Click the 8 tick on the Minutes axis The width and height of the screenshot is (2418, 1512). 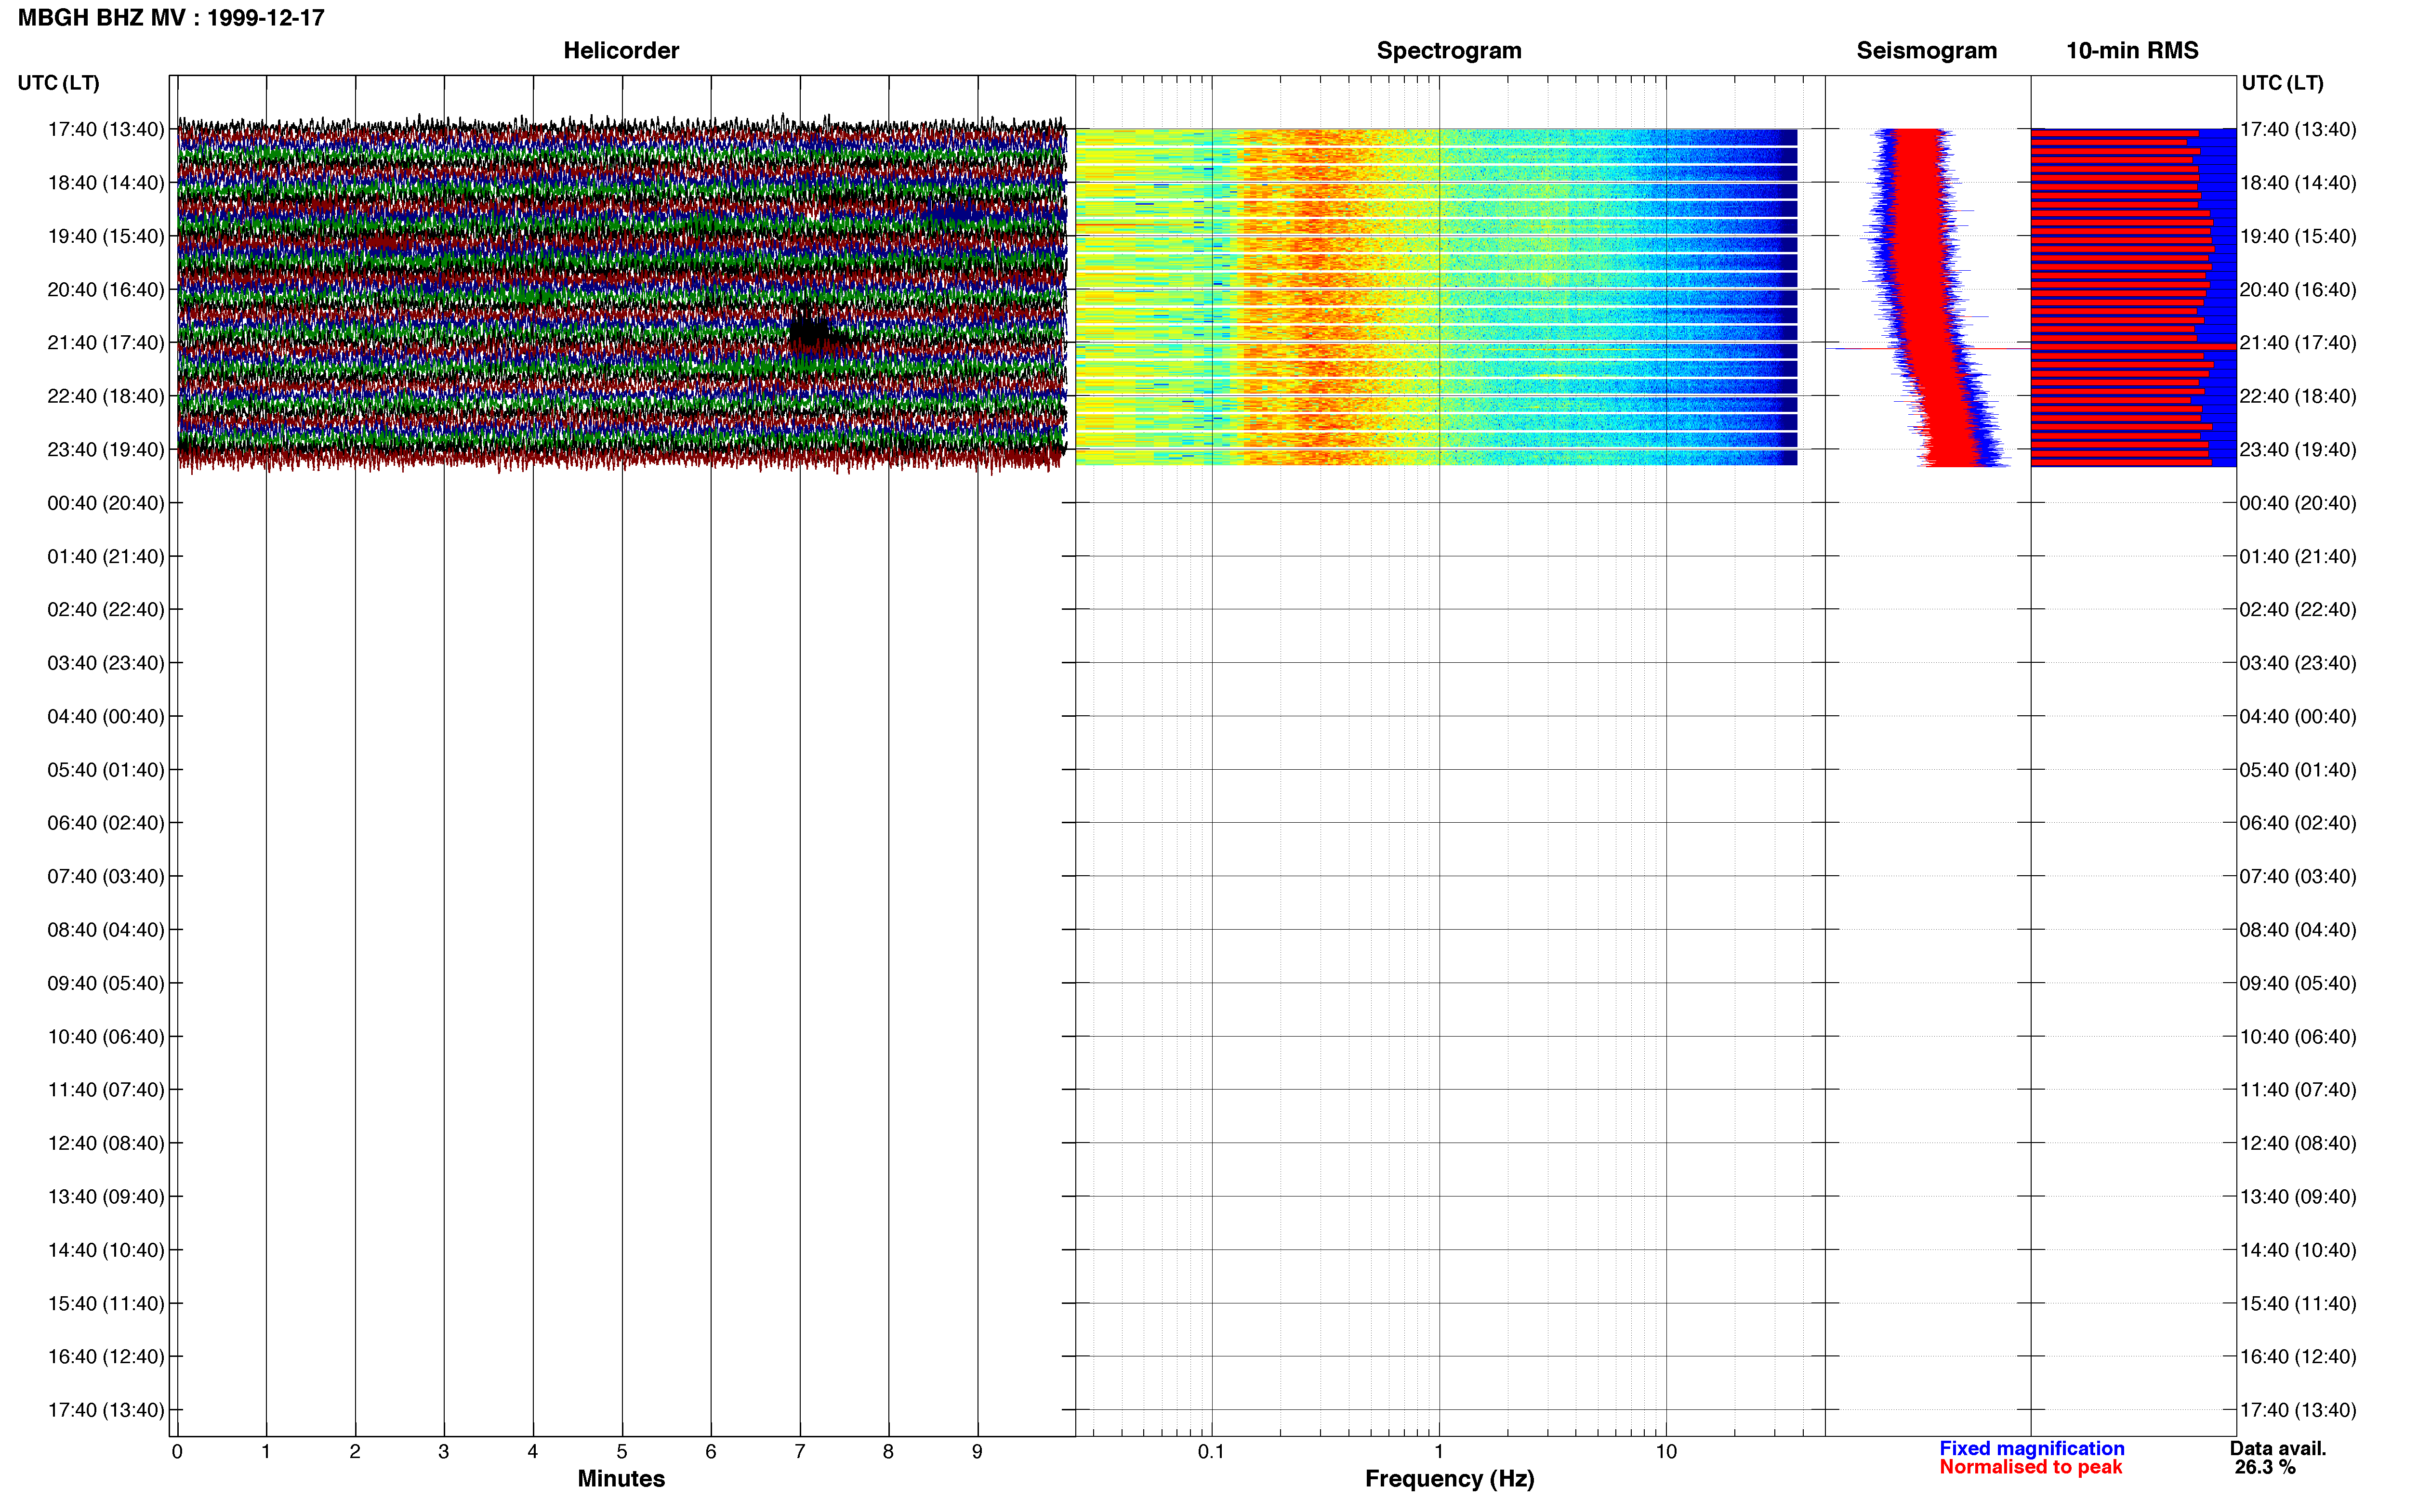click(888, 1452)
